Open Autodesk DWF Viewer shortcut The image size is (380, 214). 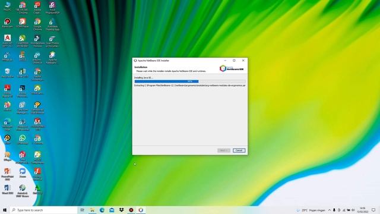[23, 191]
